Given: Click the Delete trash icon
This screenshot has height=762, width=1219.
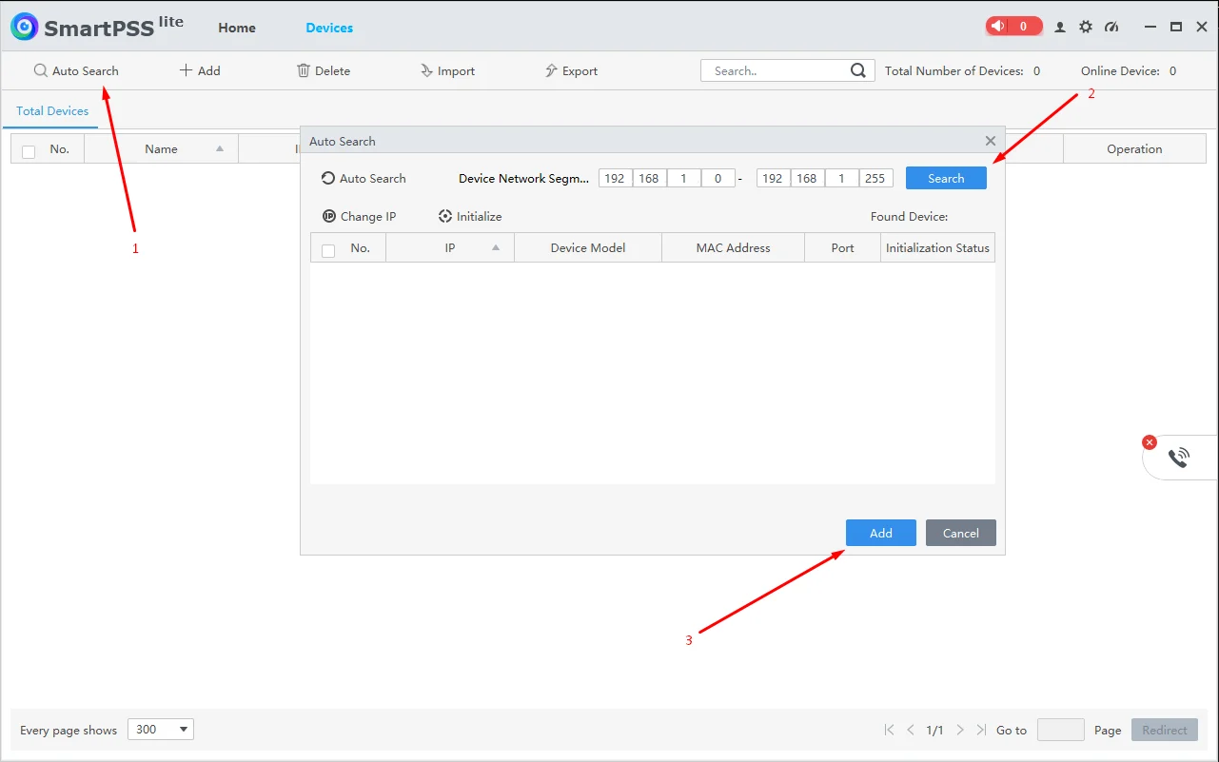Looking at the screenshot, I should (304, 70).
